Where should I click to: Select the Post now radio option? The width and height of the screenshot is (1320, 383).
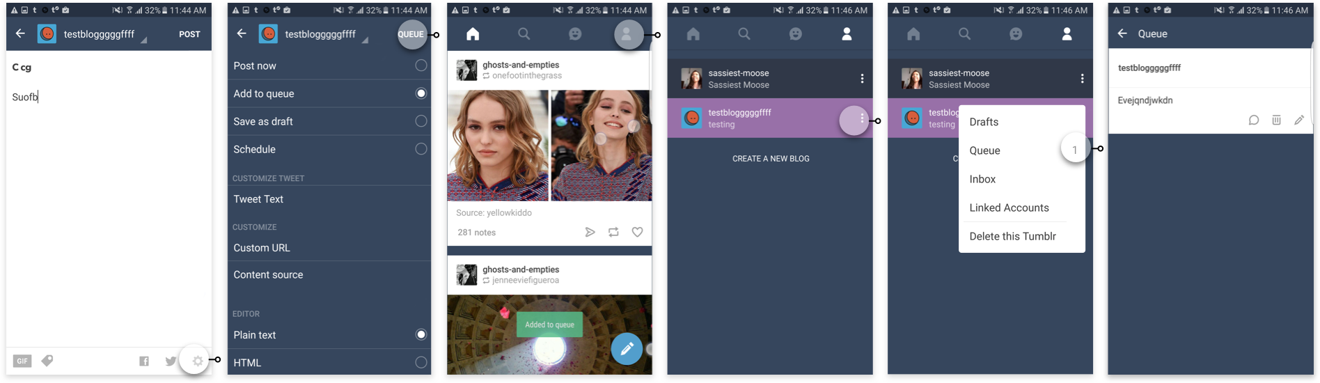tap(421, 65)
